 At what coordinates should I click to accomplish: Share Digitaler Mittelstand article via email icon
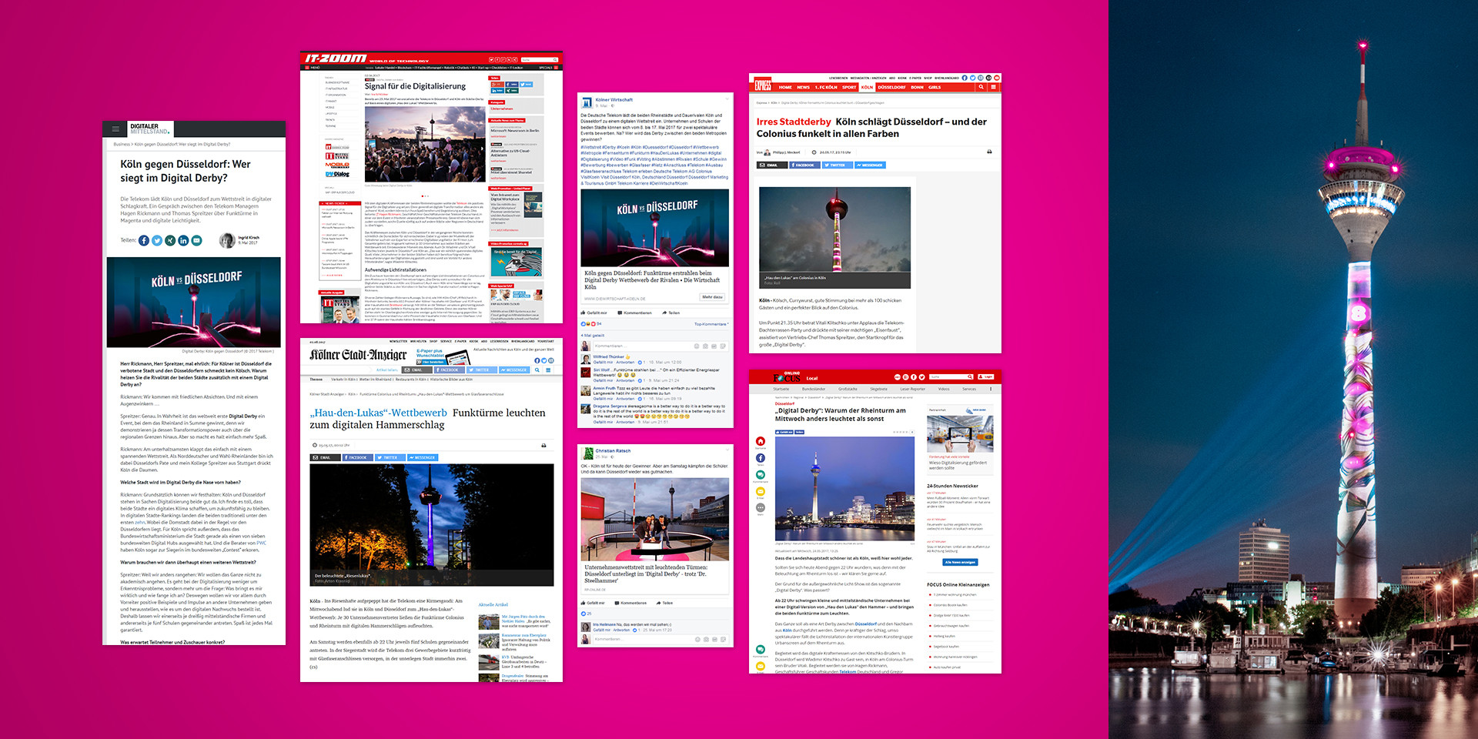click(197, 240)
